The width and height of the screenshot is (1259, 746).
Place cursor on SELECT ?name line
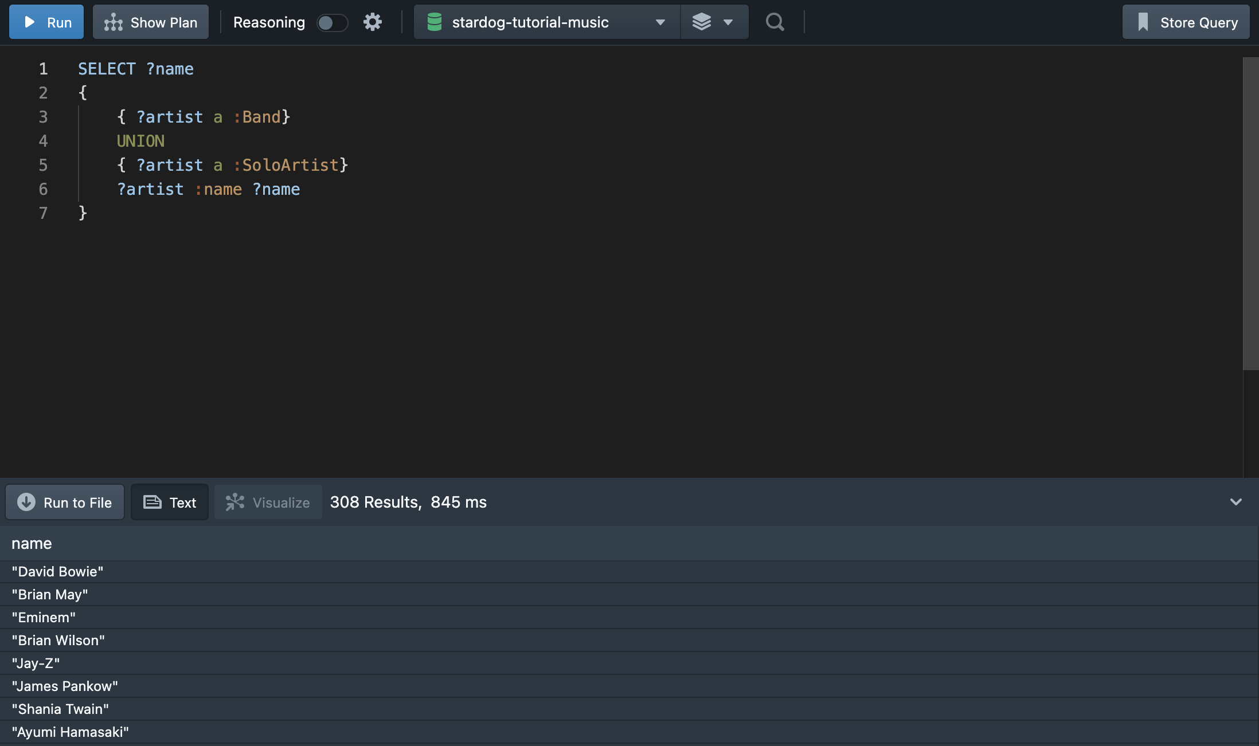pyautogui.click(x=136, y=69)
